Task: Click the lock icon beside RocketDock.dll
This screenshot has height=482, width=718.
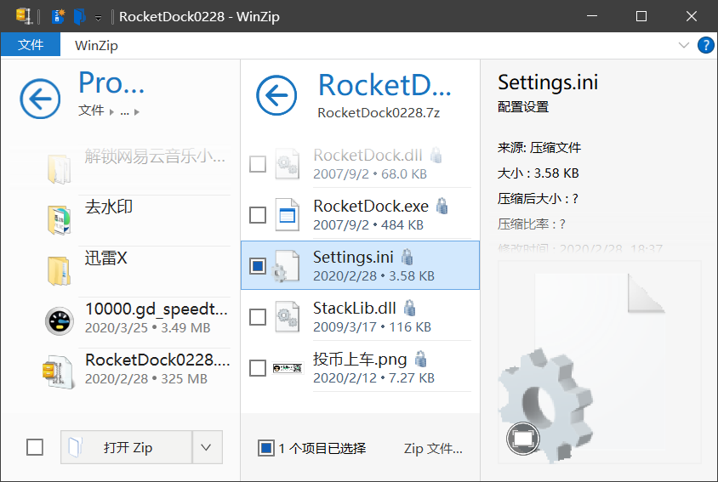Action: click(x=436, y=156)
